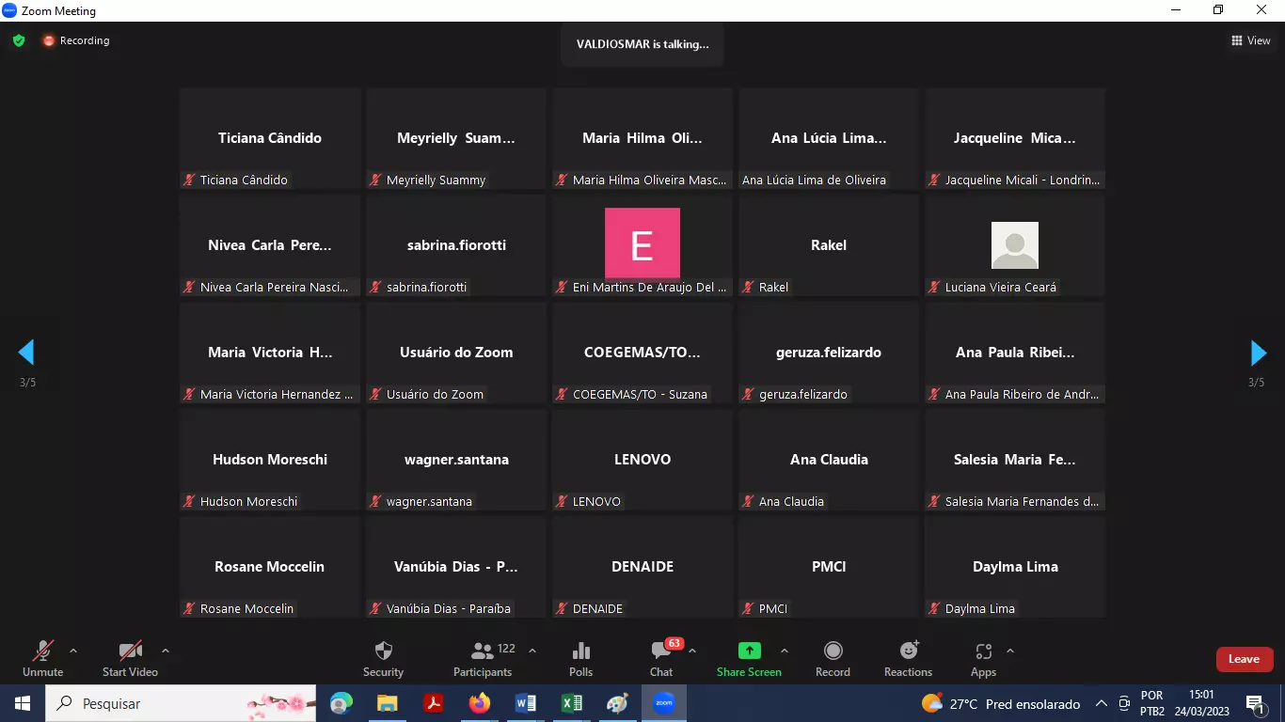1285x722 pixels.
Task: Open the Chat panel
Action: 661,658
